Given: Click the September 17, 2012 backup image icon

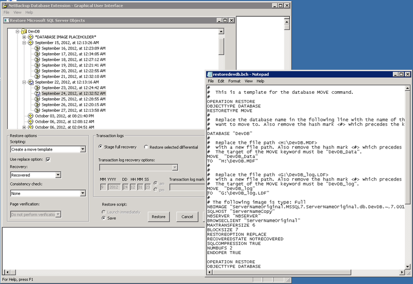Looking at the screenshot, I should click(x=37, y=54).
